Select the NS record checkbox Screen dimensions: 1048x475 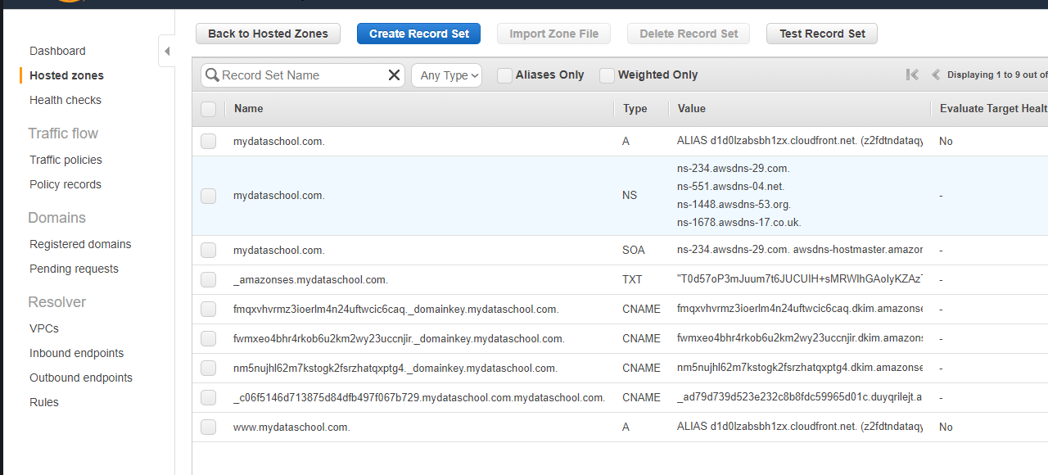click(x=208, y=196)
